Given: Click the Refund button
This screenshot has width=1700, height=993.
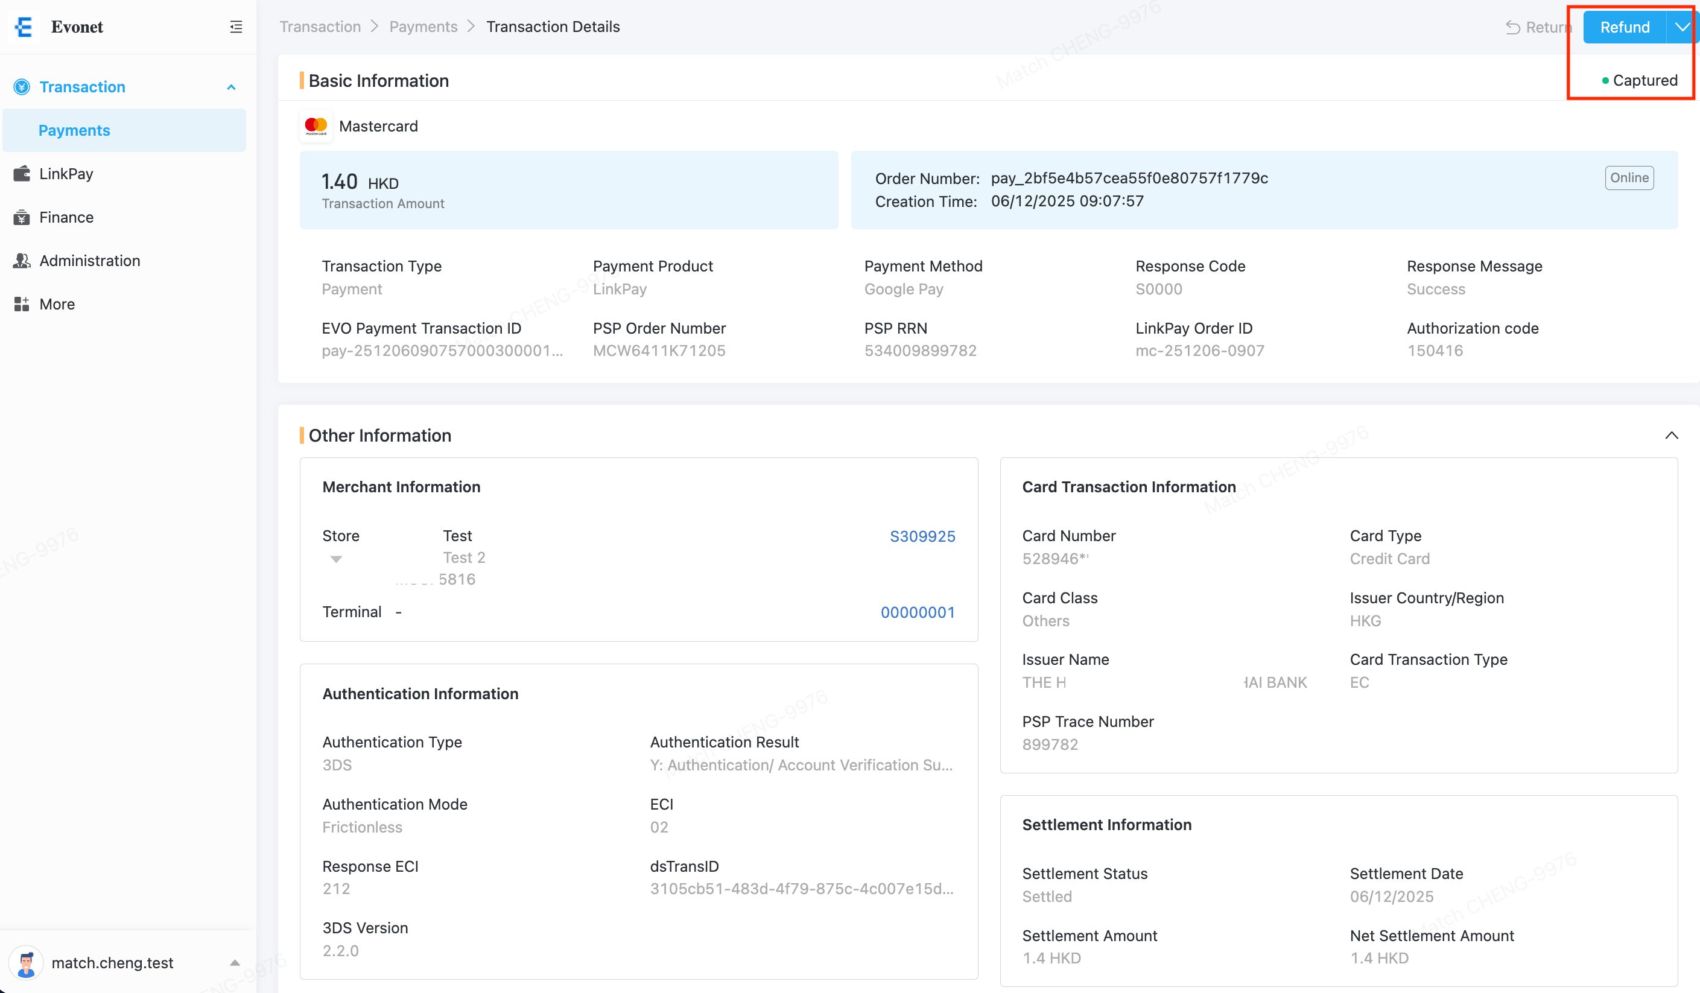Looking at the screenshot, I should [x=1625, y=27].
